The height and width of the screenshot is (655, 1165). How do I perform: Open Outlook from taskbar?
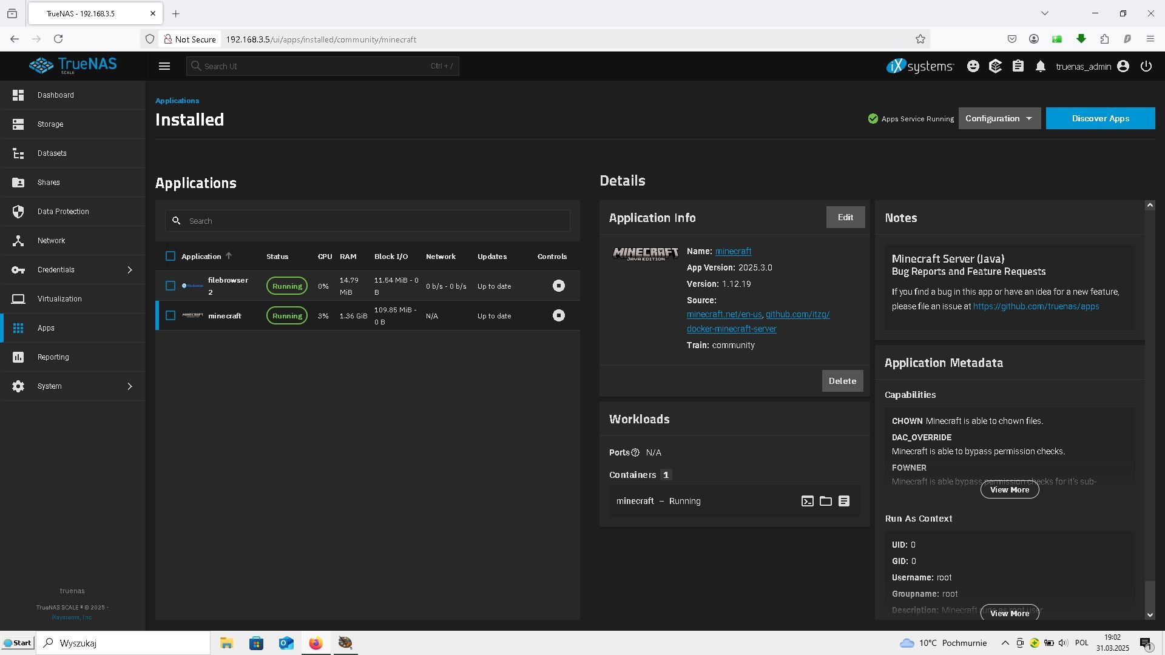pos(286,643)
